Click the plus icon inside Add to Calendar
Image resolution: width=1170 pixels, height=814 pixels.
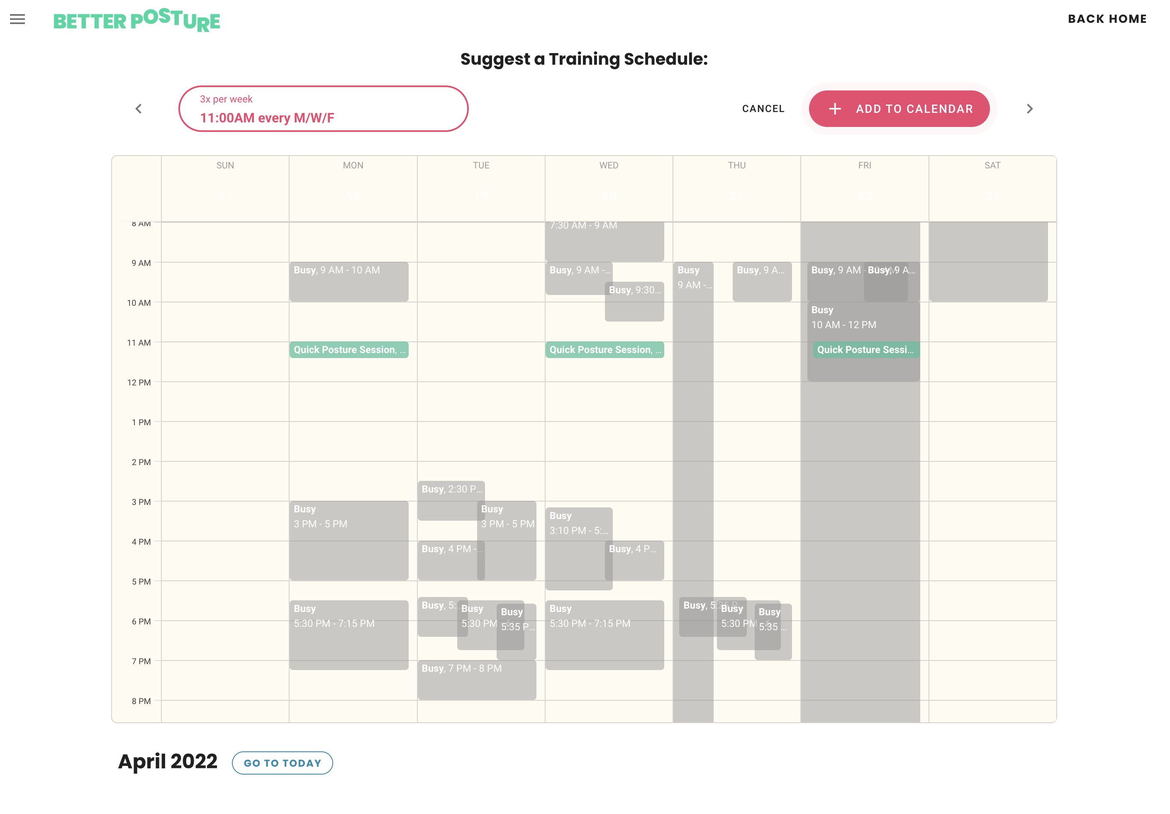(x=834, y=109)
